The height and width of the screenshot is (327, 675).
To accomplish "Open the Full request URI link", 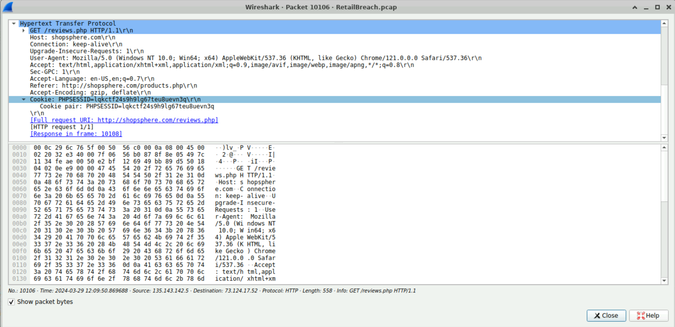I will (x=124, y=120).
